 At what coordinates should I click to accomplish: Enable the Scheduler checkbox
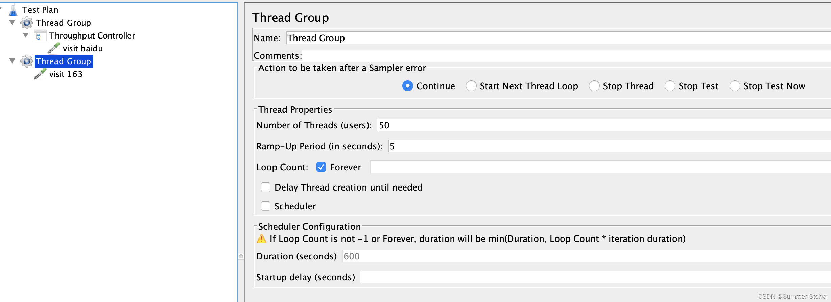[x=266, y=206]
